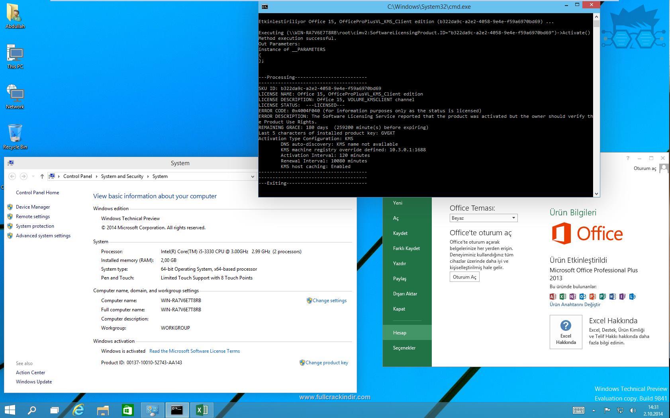
Task: Open Seçenekler in Excel backstage menu
Action: [x=407, y=348]
